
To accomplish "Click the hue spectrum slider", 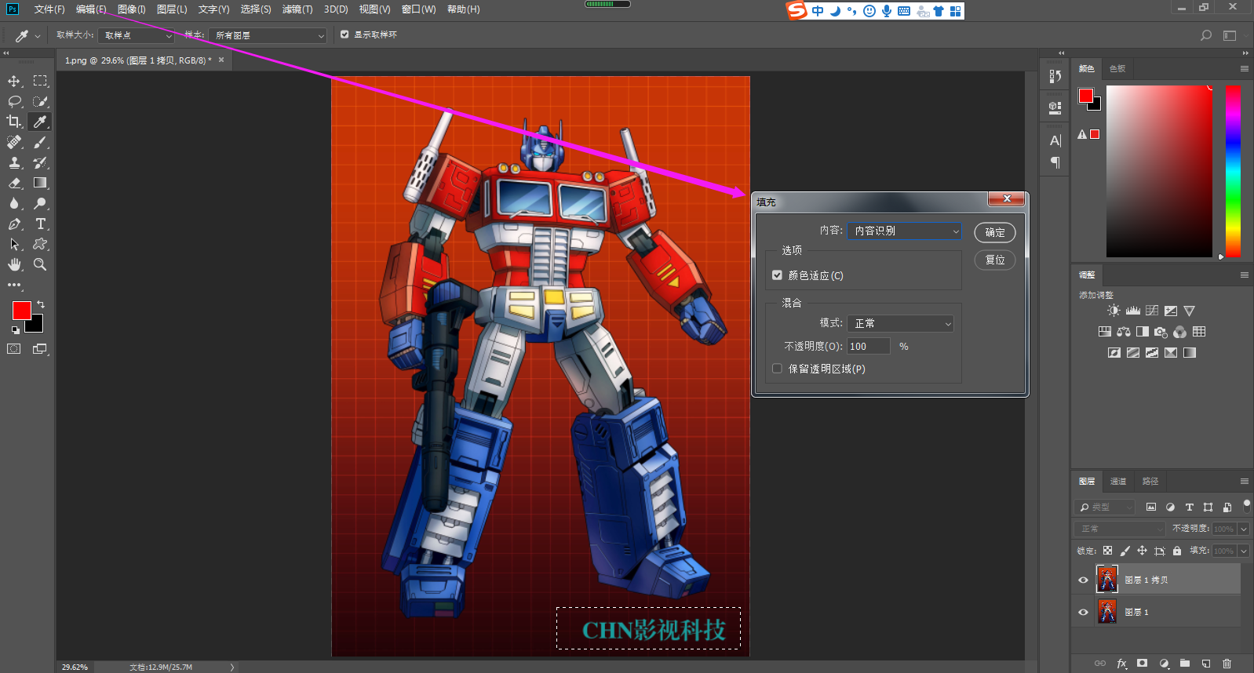I will (1234, 171).
